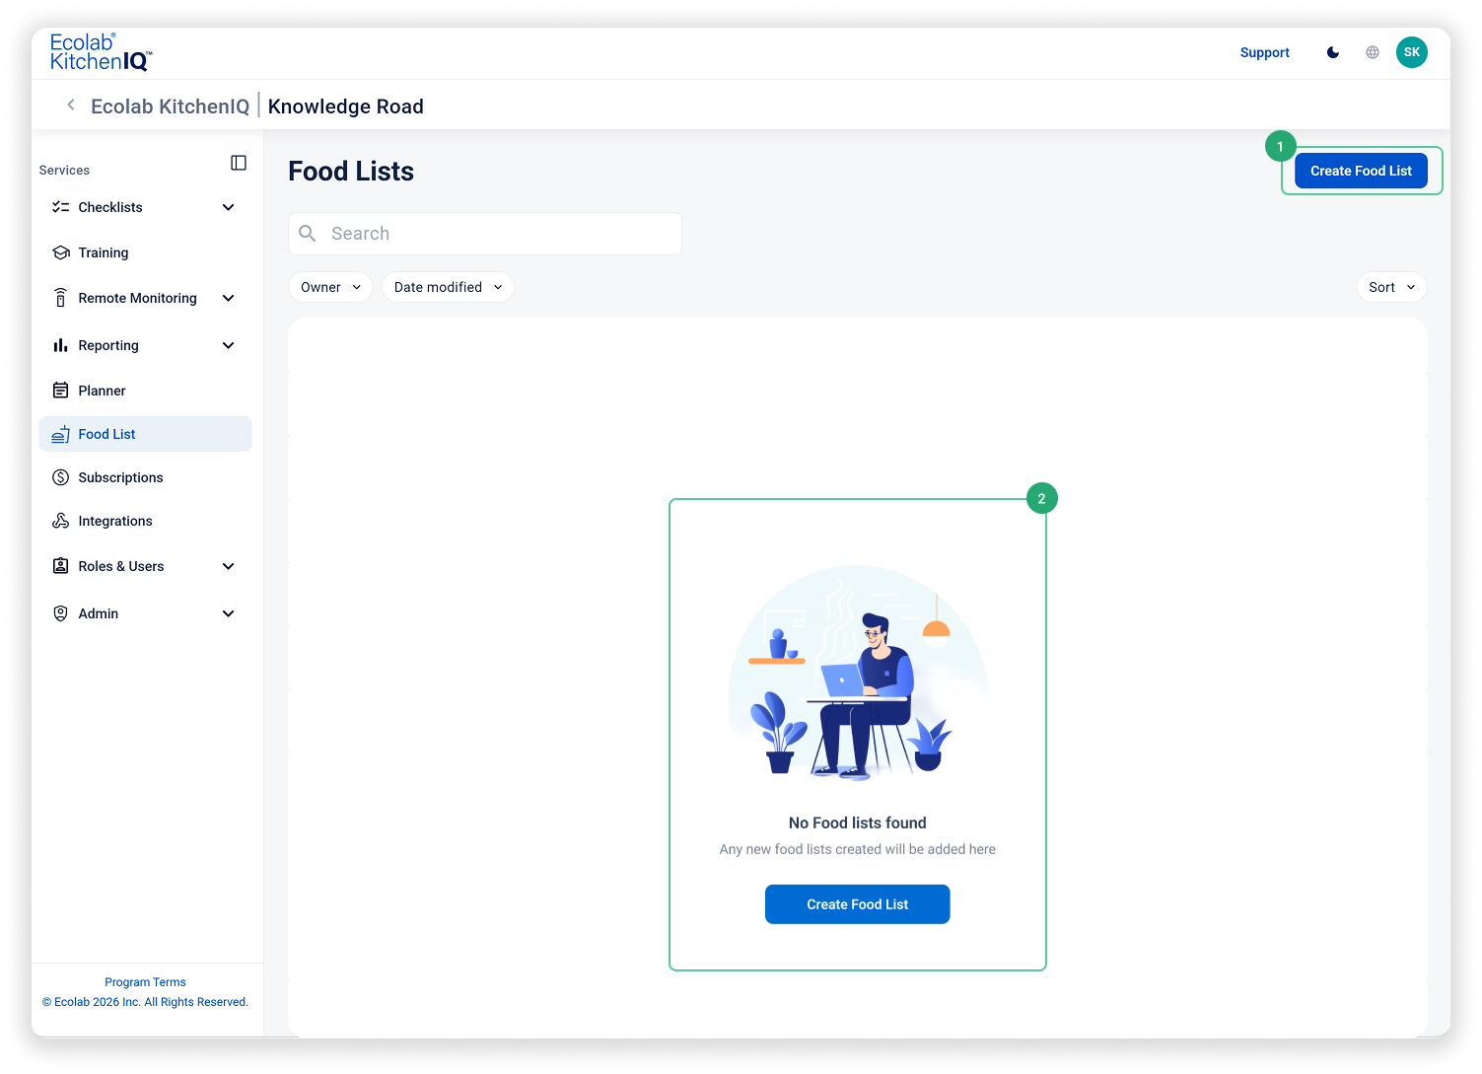Viewport: 1482px width, 1074px height.
Task: Open the Subscriptions menu item
Action: [x=145, y=477]
